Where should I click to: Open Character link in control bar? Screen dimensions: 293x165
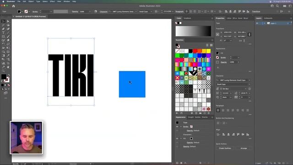click(x=103, y=11)
